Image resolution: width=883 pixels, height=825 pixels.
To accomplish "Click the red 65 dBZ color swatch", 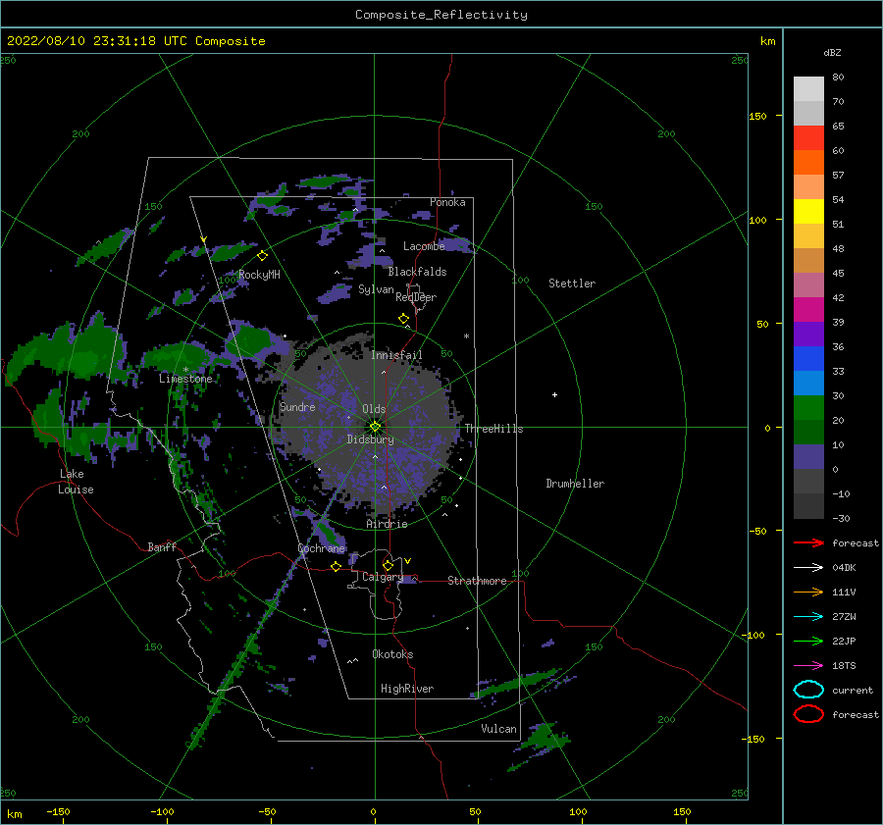I will click(x=808, y=137).
